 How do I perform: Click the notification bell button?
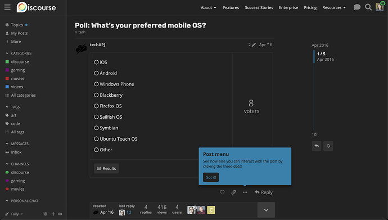pyautogui.click(x=328, y=146)
